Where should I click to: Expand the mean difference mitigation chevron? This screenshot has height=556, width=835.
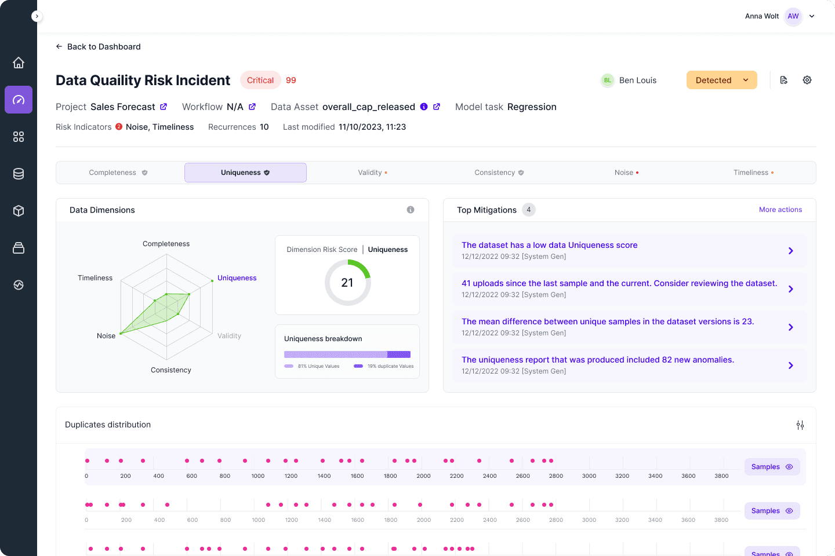[x=791, y=327]
